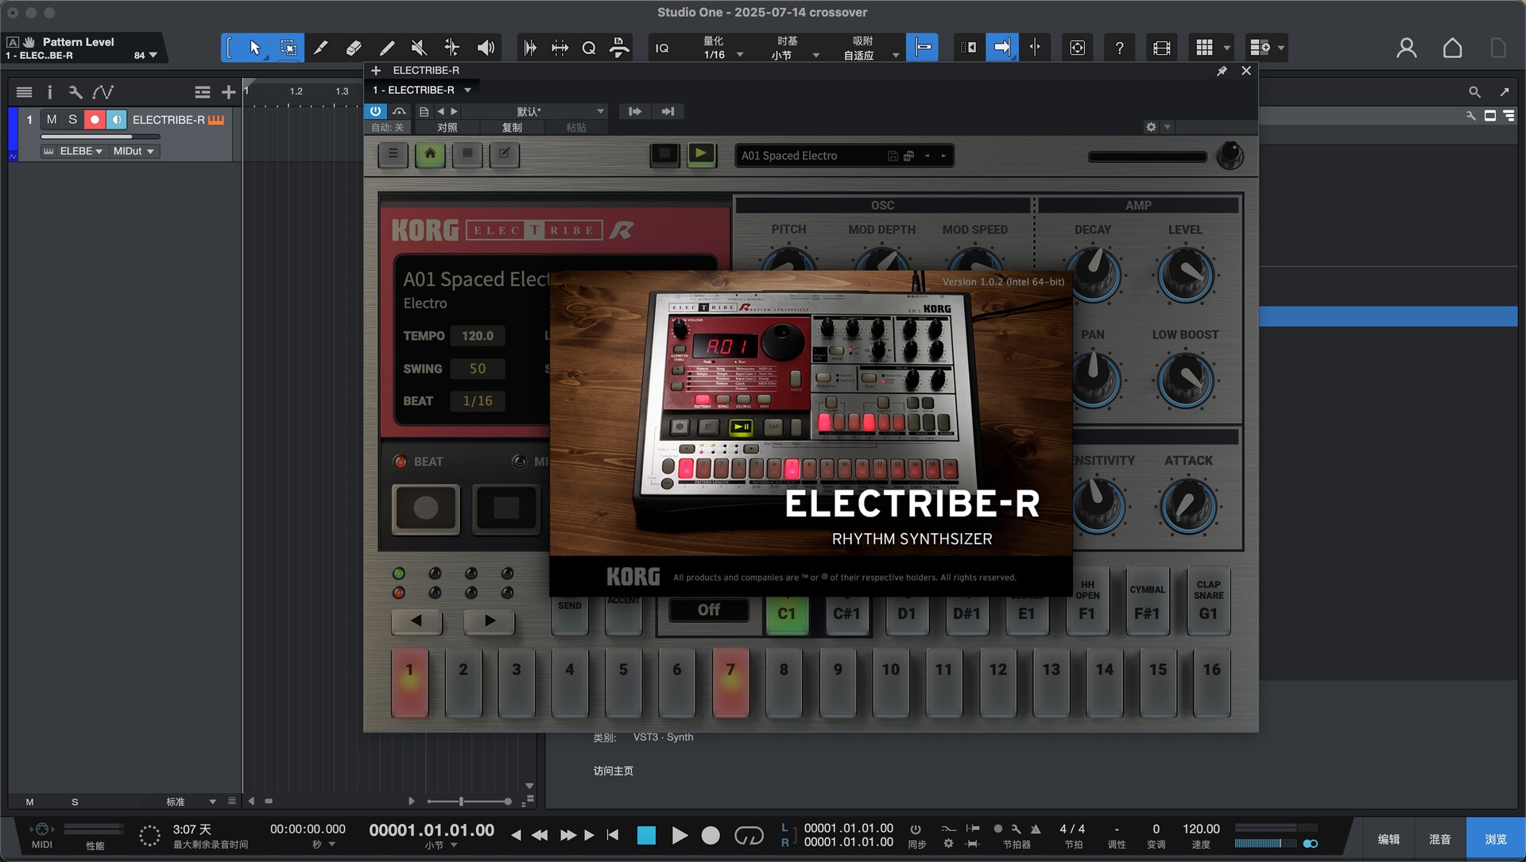Image resolution: width=1526 pixels, height=862 pixels.
Task: Click the ELECTRIBE-R home button
Action: pyautogui.click(x=430, y=154)
